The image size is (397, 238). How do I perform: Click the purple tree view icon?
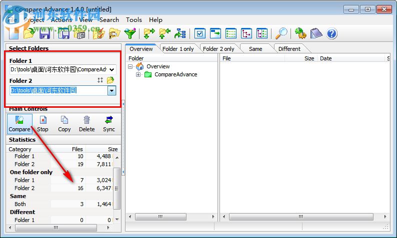pyautogui.click(x=246, y=33)
